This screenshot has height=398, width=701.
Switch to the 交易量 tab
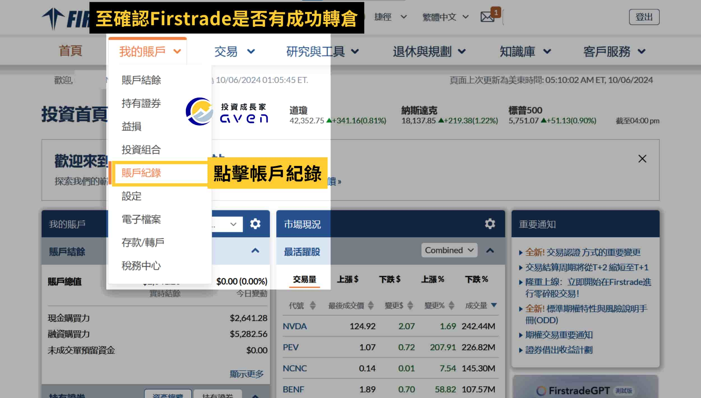click(305, 279)
